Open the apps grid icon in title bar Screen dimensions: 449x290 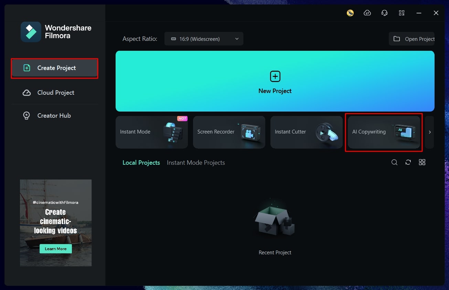click(402, 13)
